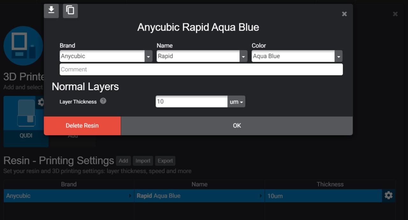
Task: Select the 10um thickness cell
Action: pyautogui.click(x=324, y=196)
